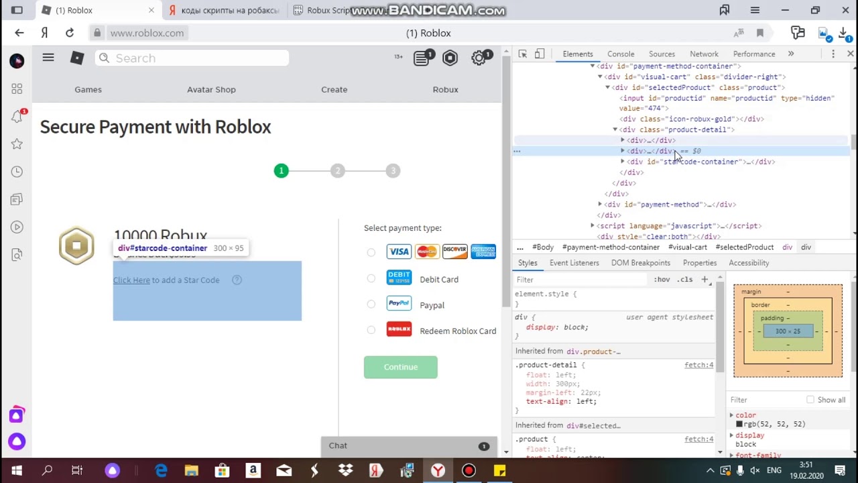This screenshot has width=858, height=483.
Task: Expand the color computed property
Action: 731,415
